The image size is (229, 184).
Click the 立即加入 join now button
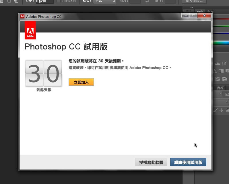point(81,82)
